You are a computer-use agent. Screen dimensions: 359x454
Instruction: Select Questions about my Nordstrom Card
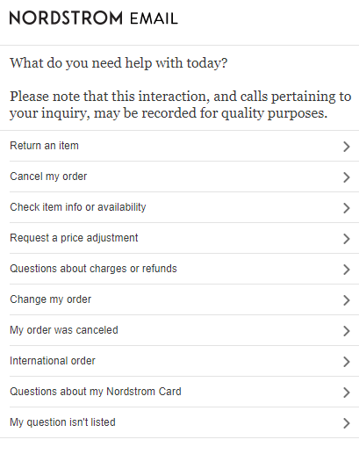click(184, 392)
